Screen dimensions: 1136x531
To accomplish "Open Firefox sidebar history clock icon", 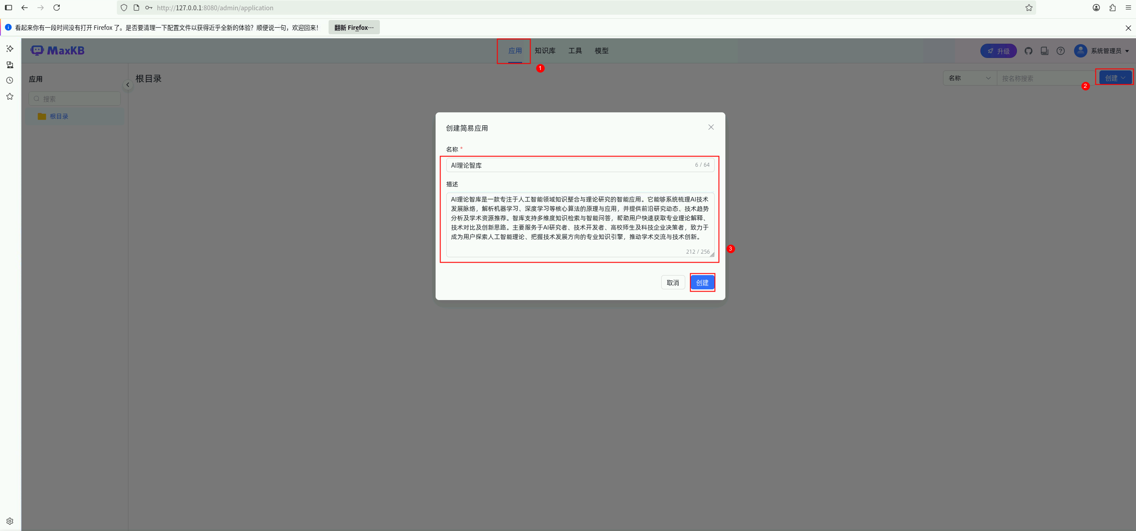I will pyautogui.click(x=10, y=81).
